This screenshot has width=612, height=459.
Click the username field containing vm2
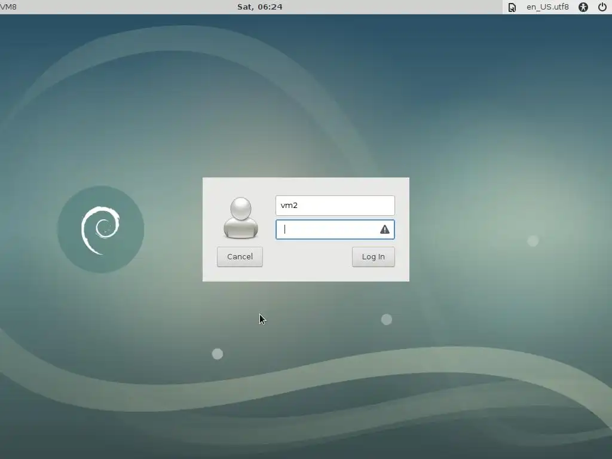pyautogui.click(x=335, y=206)
